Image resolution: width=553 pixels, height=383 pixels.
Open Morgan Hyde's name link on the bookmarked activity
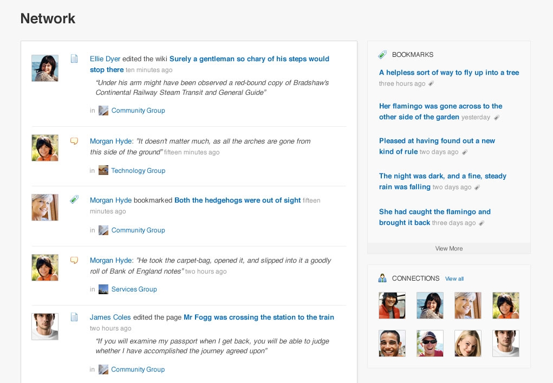coord(110,200)
